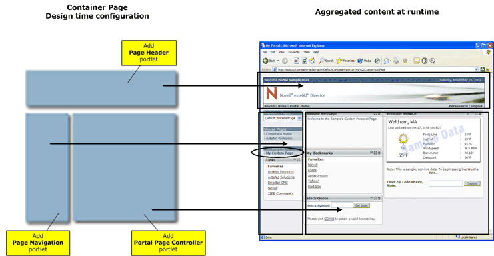Click the Discuss note toolbar icon
The image size is (494, 256).
pyautogui.click(x=417, y=61)
